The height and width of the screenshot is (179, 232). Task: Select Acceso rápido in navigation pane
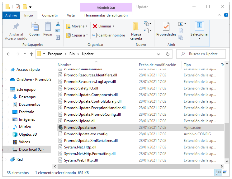pyautogui.click(x=28, y=70)
